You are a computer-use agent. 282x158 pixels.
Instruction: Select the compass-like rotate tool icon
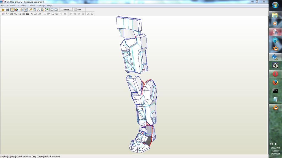(x=7, y=14)
